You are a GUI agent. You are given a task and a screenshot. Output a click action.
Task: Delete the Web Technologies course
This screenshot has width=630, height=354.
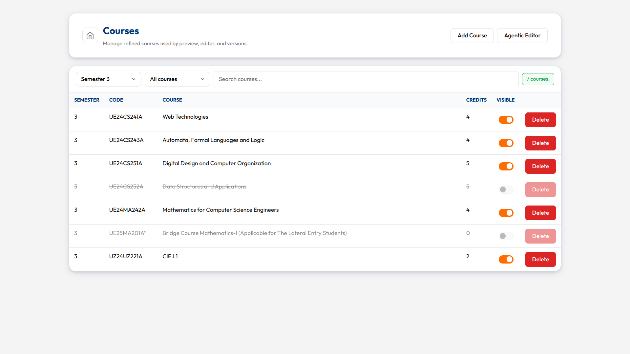pos(540,120)
